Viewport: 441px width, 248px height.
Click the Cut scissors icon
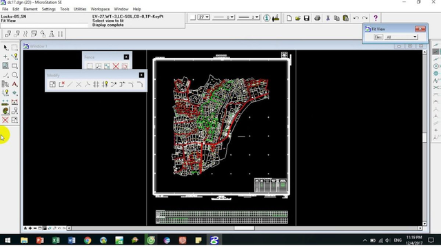pyautogui.click(x=328, y=19)
